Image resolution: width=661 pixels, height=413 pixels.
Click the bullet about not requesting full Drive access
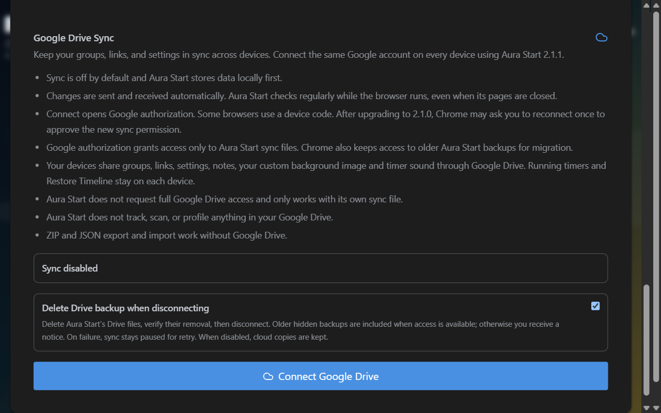point(225,199)
